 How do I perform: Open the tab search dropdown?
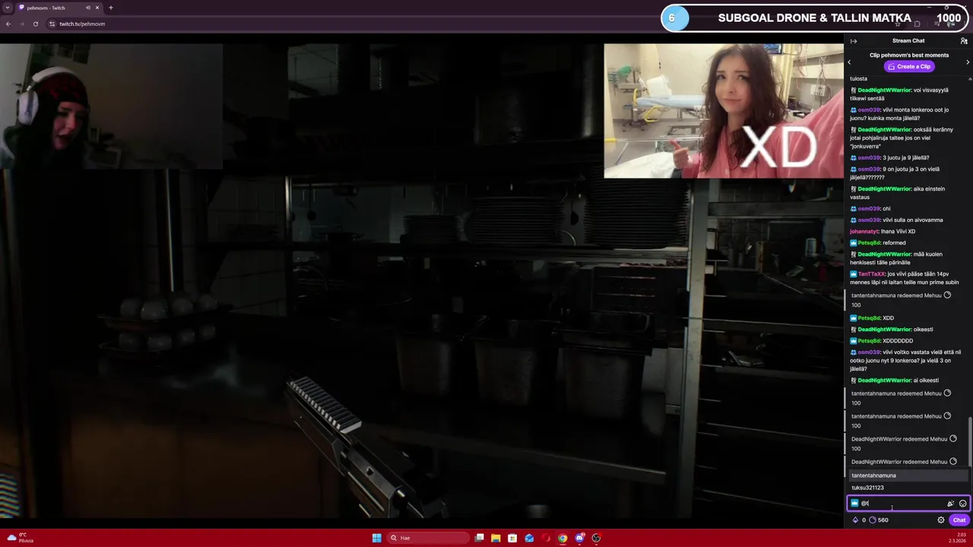[8, 8]
